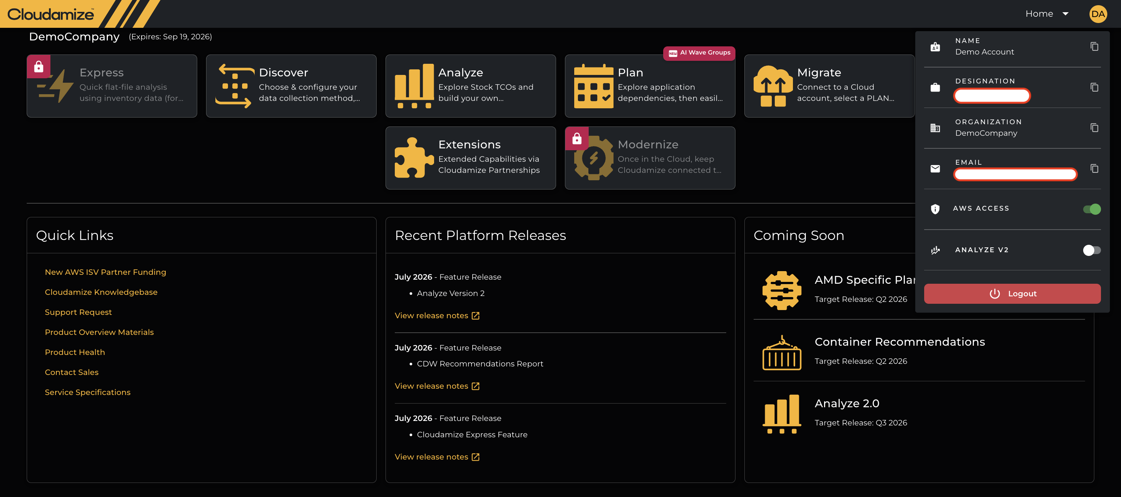Screen dimensions: 1121x497
Task: View release notes for Cloudamize Express Feature
Action: (437, 457)
